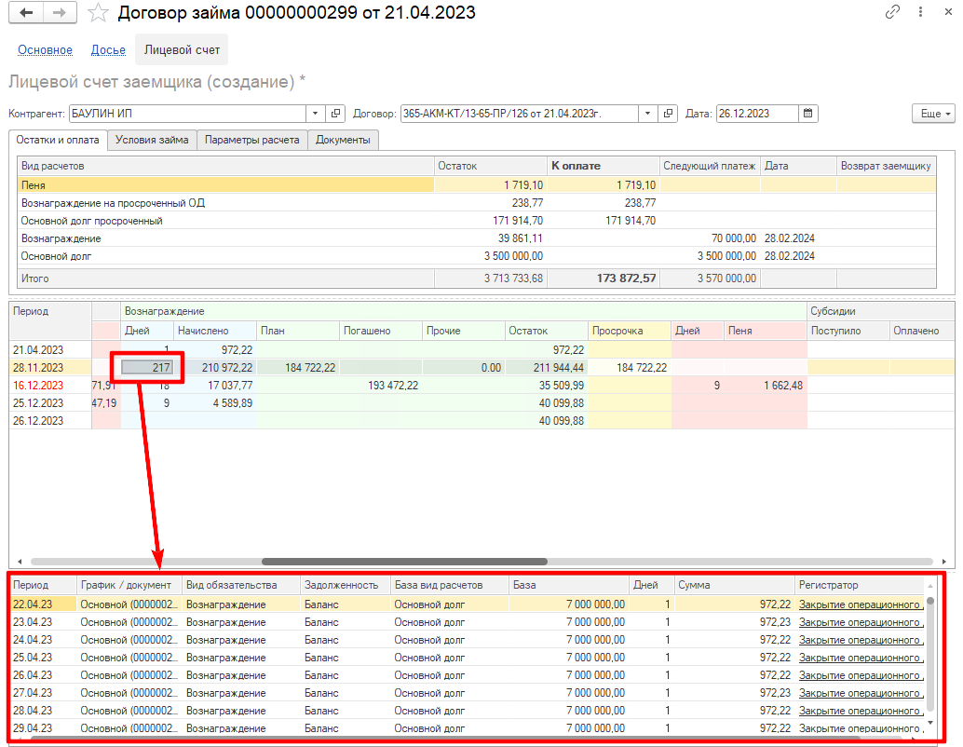The width and height of the screenshot is (963, 747).
Task: Click the detail table vertical scrollbar up arrow
Action: tap(930, 586)
